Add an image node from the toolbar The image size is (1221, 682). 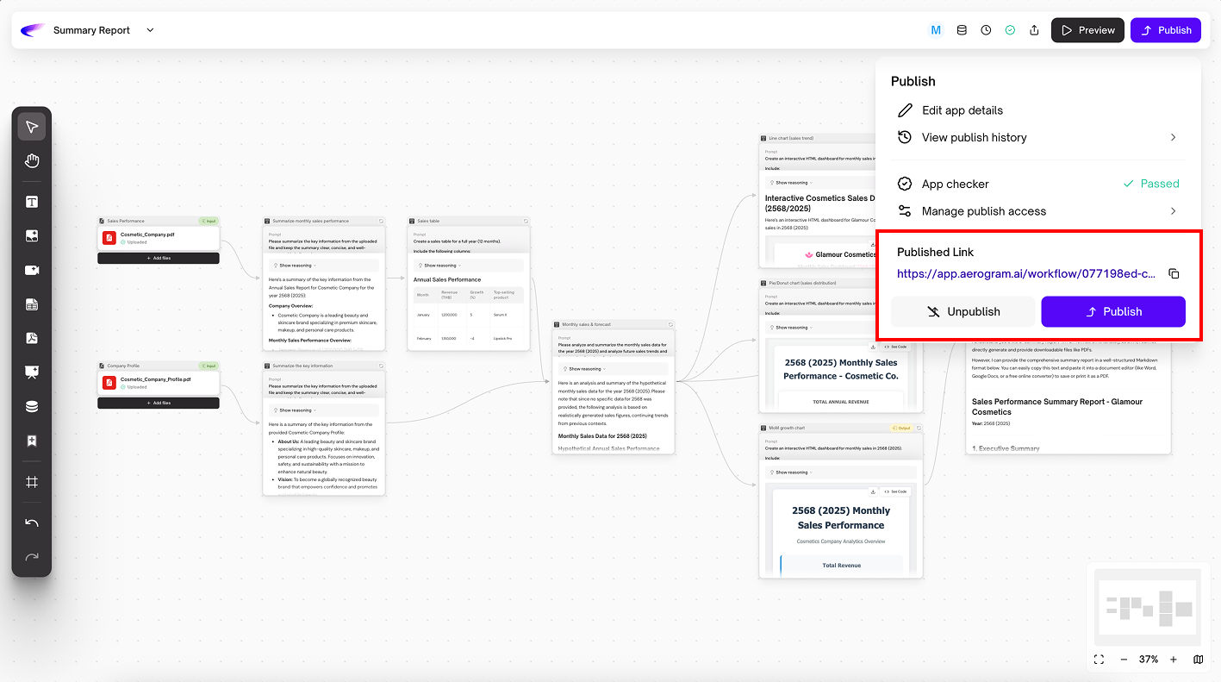tap(32, 236)
